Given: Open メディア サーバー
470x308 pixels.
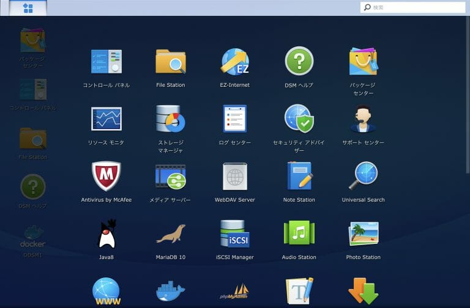Looking at the screenshot, I should [171, 183].
